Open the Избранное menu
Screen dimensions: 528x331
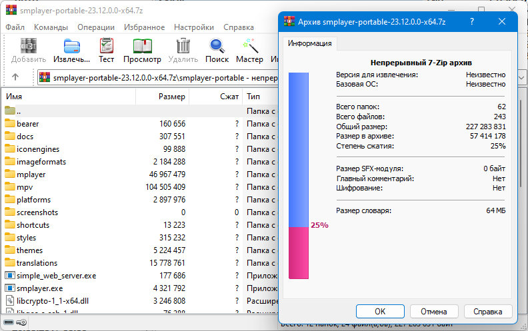[144, 27]
